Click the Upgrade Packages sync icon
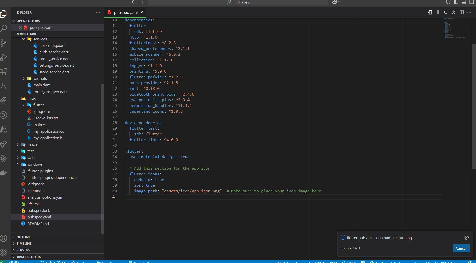The image size is (476, 263). click(446, 12)
